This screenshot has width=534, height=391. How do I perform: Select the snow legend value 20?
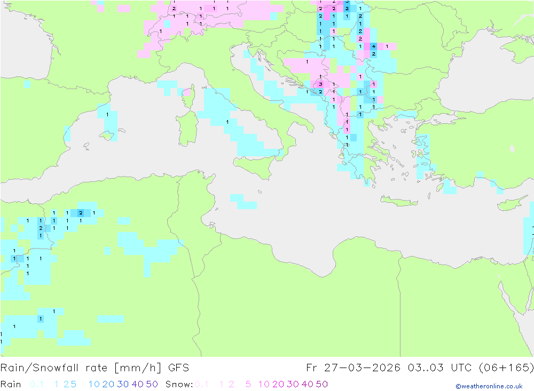point(278,384)
